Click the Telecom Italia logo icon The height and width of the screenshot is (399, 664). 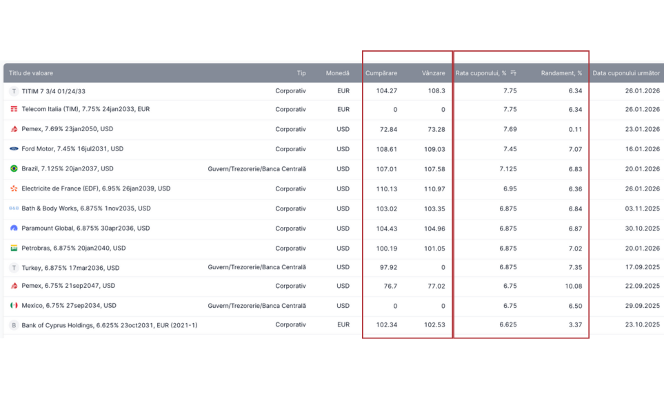(14, 109)
